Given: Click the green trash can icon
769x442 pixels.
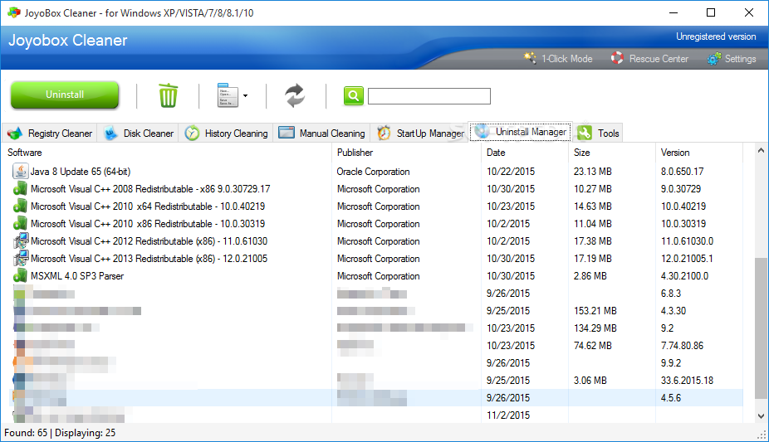Looking at the screenshot, I should [168, 95].
